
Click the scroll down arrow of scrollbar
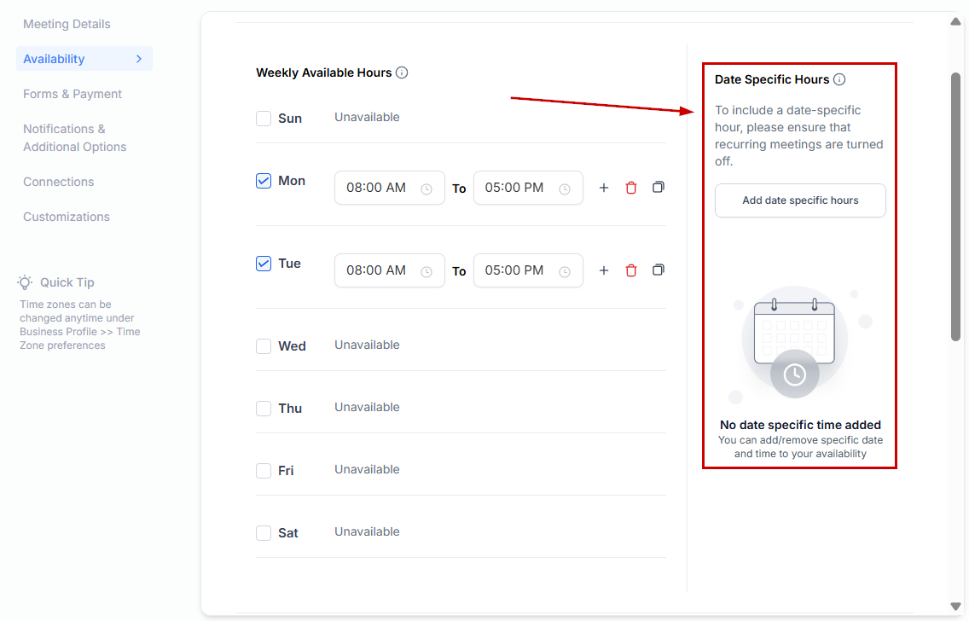[955, 606]
